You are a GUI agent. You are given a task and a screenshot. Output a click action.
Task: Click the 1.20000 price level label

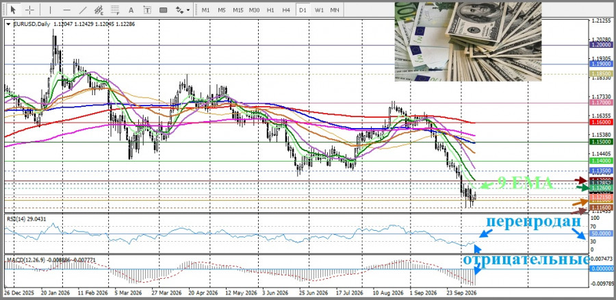pos(601,45)
